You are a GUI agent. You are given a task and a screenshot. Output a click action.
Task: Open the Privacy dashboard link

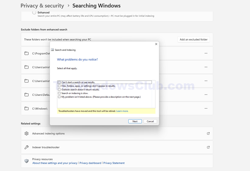[90, 163]
